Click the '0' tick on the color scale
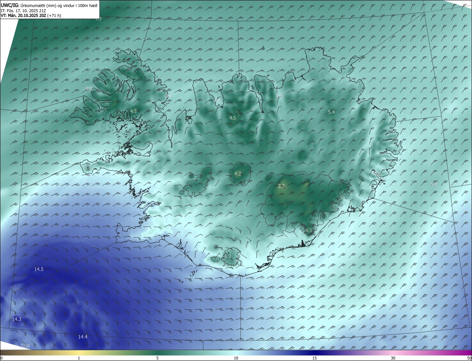Screen dimensions: 472x361 (1, 358)
